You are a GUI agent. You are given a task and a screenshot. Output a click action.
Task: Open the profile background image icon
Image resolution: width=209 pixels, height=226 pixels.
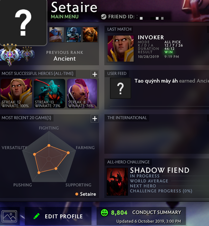point(10,216)
